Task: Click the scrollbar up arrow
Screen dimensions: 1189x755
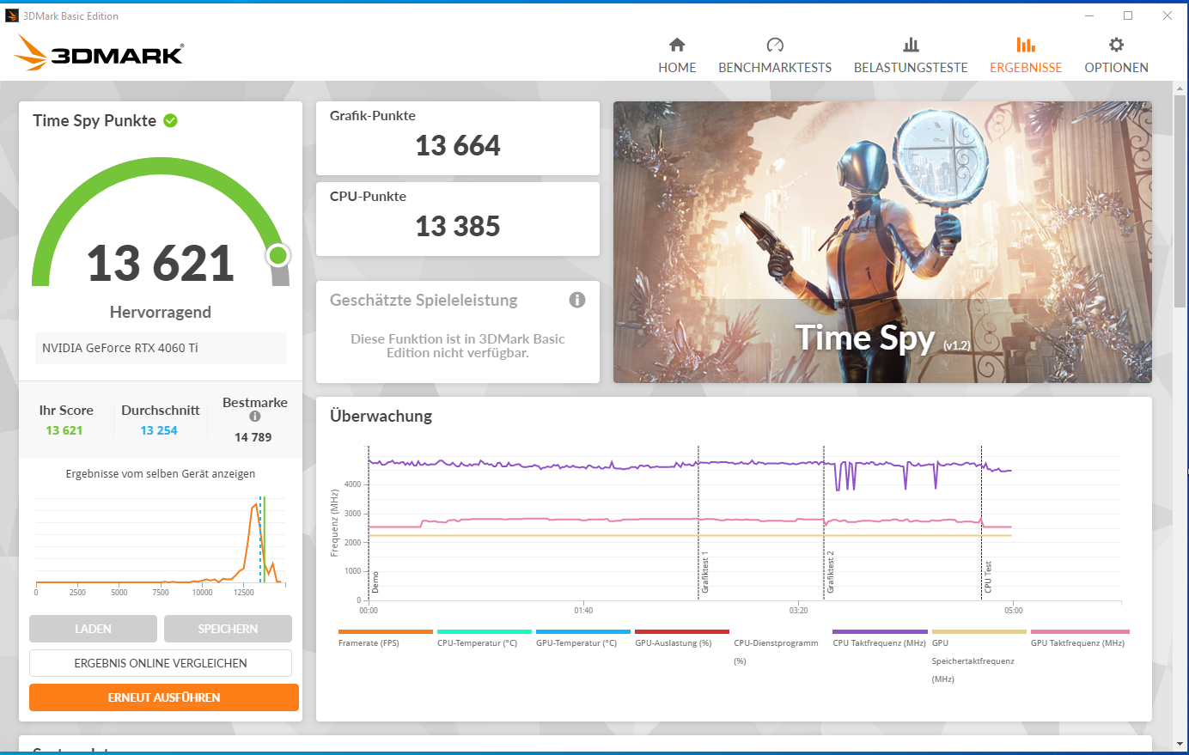Action: (1180, 89)
